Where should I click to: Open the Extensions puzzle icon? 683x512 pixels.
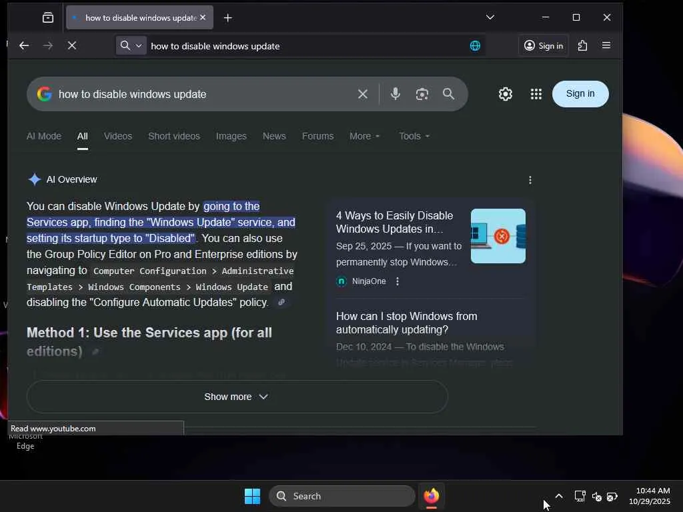click(582, 45)
